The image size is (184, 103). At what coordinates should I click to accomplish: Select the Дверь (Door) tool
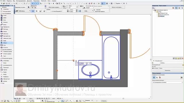click(7, 18)
